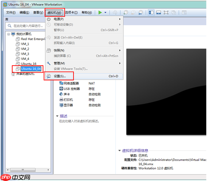Enter full screen mode via toolbar icon

pos(166,13)
